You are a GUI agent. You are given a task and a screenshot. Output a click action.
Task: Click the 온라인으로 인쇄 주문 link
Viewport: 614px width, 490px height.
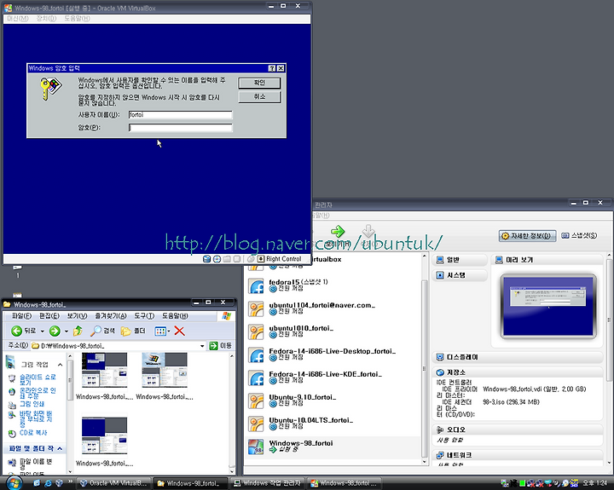coord(38,394)
